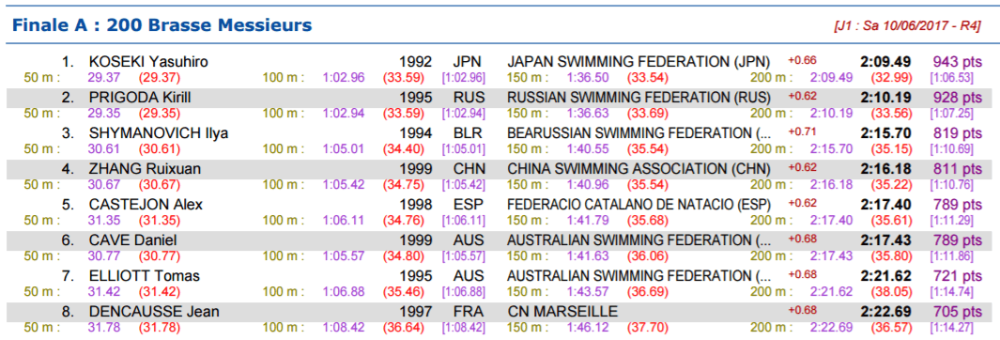Viewport: 1000px width, 340px height.
Task: Select the final time 2:22.69
Action: pos(885,312)
